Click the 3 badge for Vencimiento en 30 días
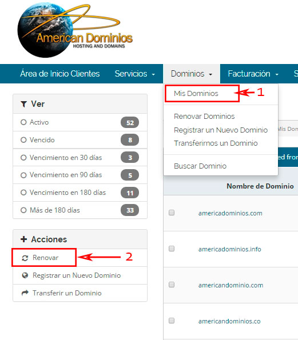 point(130,158)
